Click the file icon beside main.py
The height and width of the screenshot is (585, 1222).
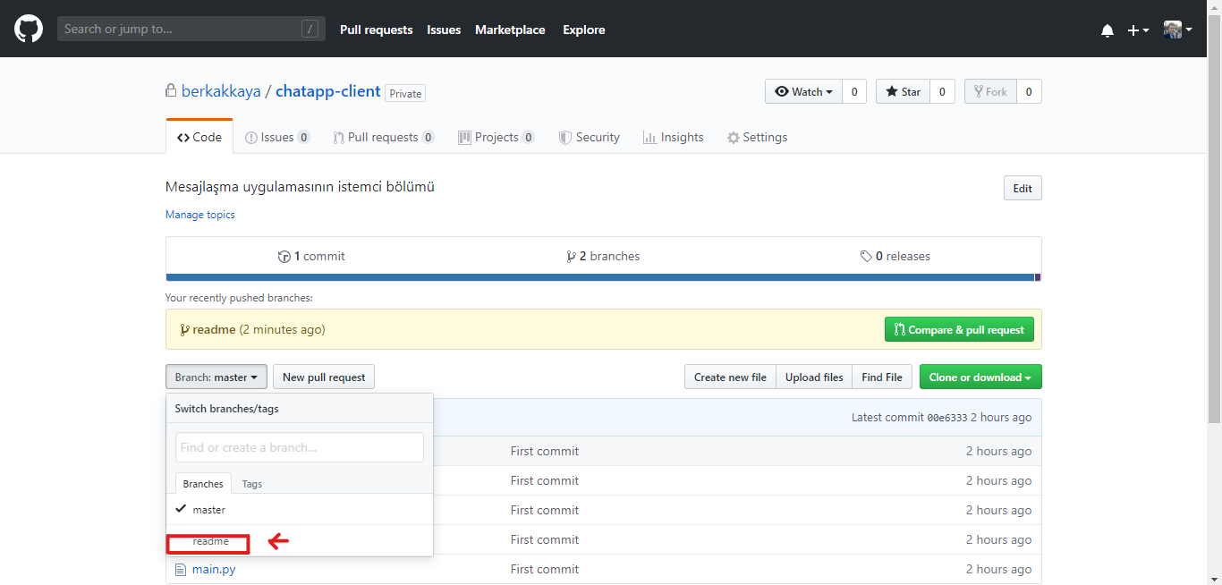coord(180,569)
